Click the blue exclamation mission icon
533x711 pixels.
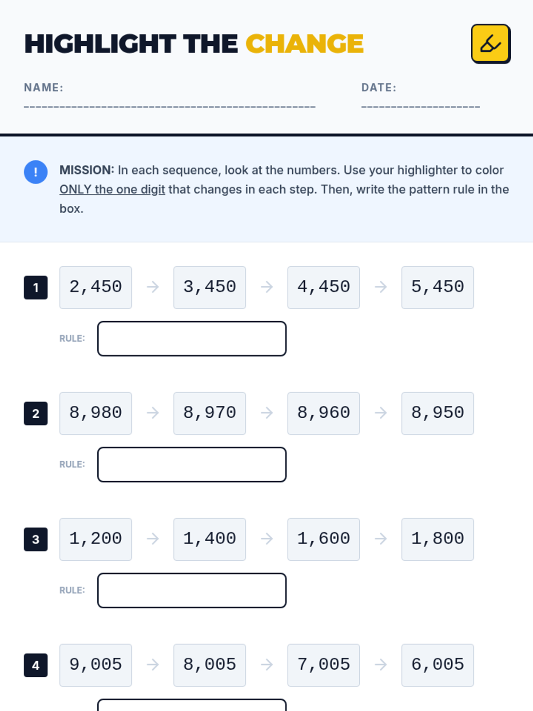click(x=36, y=172)
